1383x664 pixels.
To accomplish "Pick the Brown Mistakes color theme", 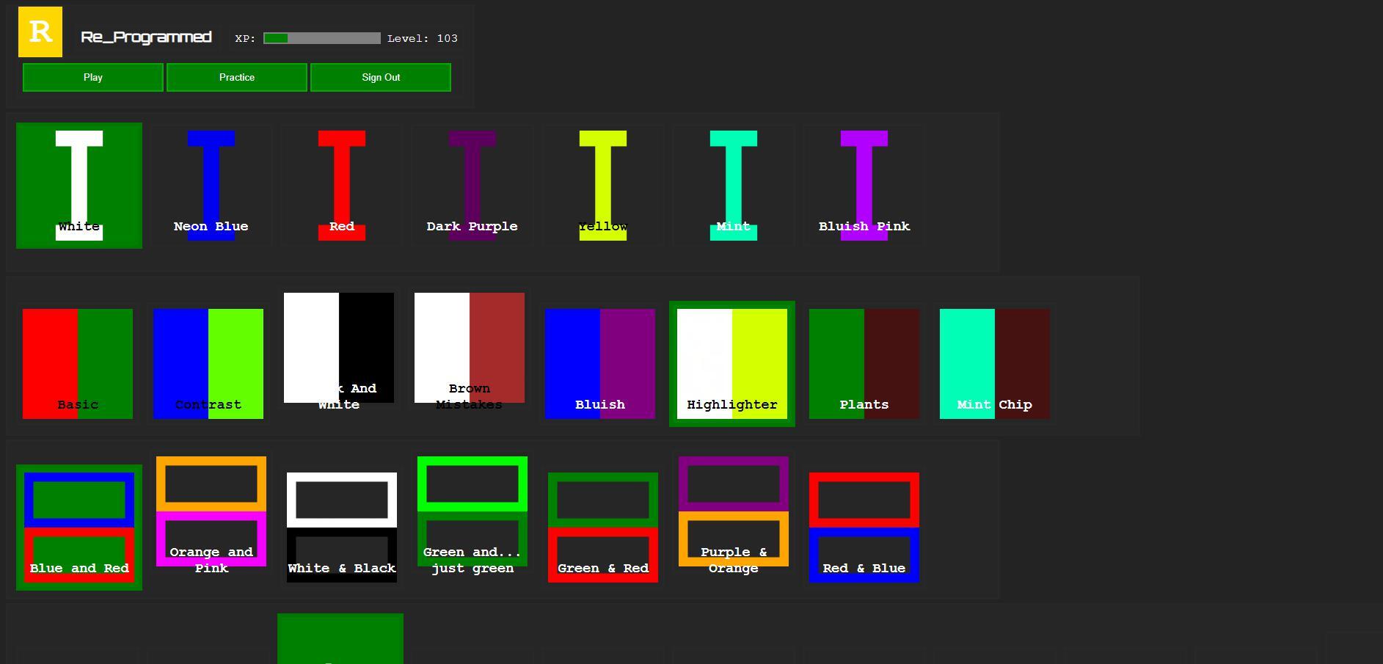I will coord(470,348).
